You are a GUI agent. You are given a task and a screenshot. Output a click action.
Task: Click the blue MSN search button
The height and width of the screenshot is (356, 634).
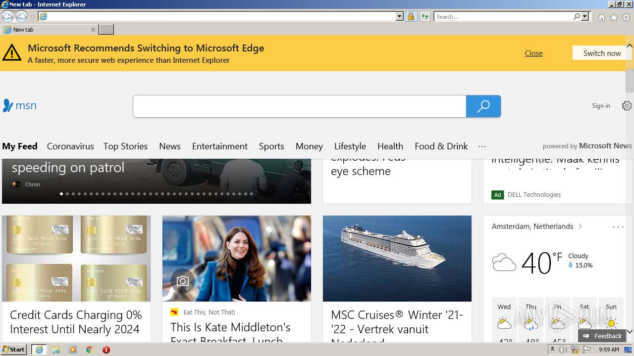click(483, 106)
